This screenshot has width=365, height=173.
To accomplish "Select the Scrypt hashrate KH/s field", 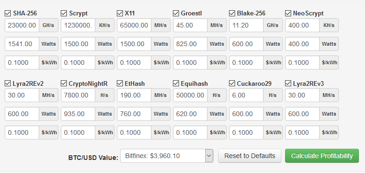I will point(78,25).
